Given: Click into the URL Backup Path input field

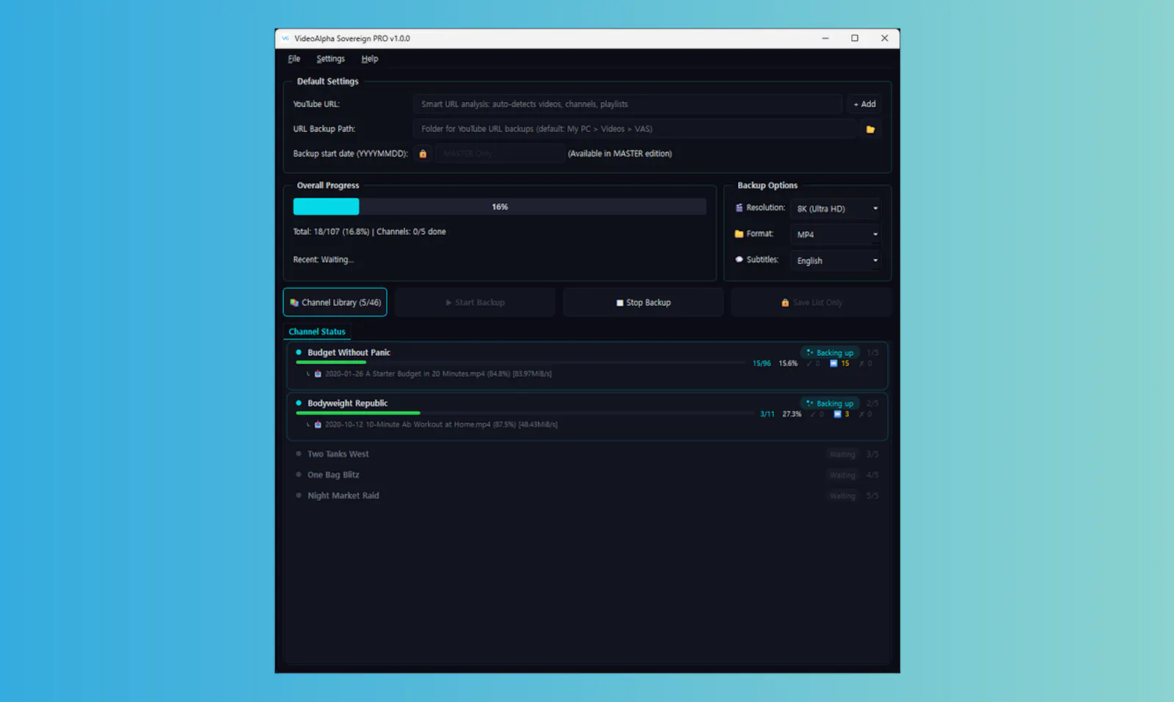Looking at the screenshot, I should [635, 129].
